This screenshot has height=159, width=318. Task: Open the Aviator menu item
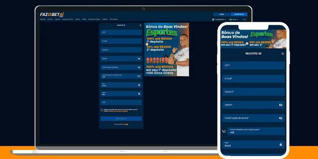click(x=78, y=19)
